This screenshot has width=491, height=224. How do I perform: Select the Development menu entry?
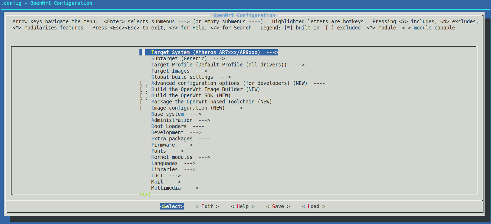click(x=176, y=133)
